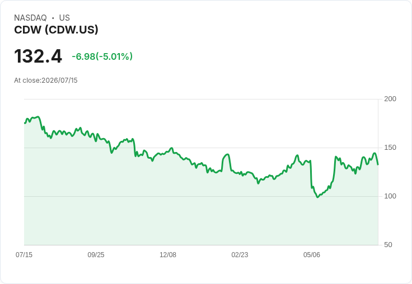This screenshot has width=412, height=284.
Task: Click the 132.4 current price value
Action: (38, 56)
